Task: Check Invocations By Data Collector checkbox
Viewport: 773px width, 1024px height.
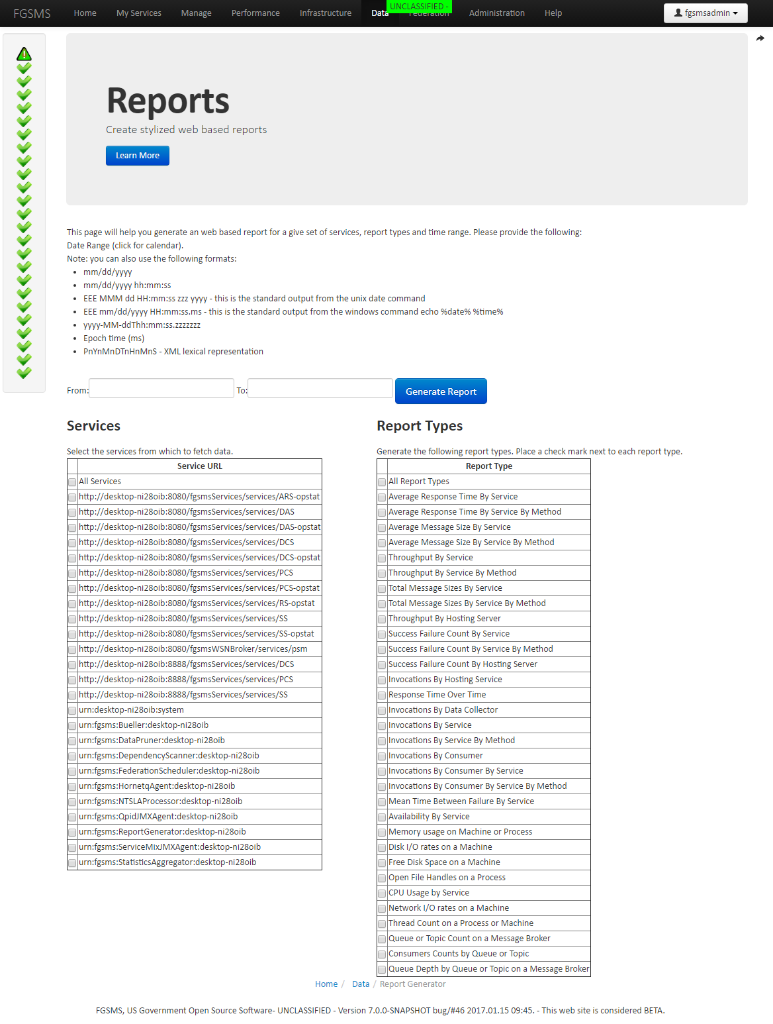Action: (x=382, y=711)
